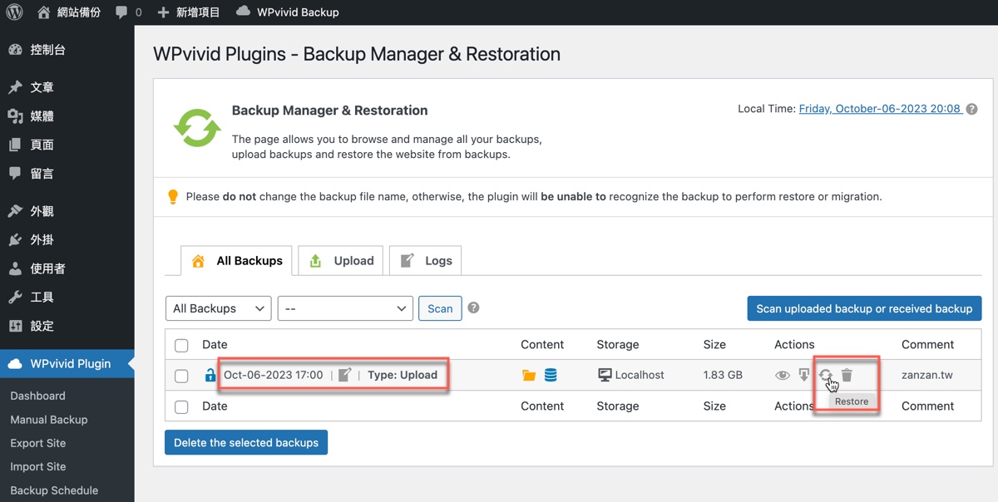
Task: Click Scan uploaded backup or received backup
Action: point(864,308)
